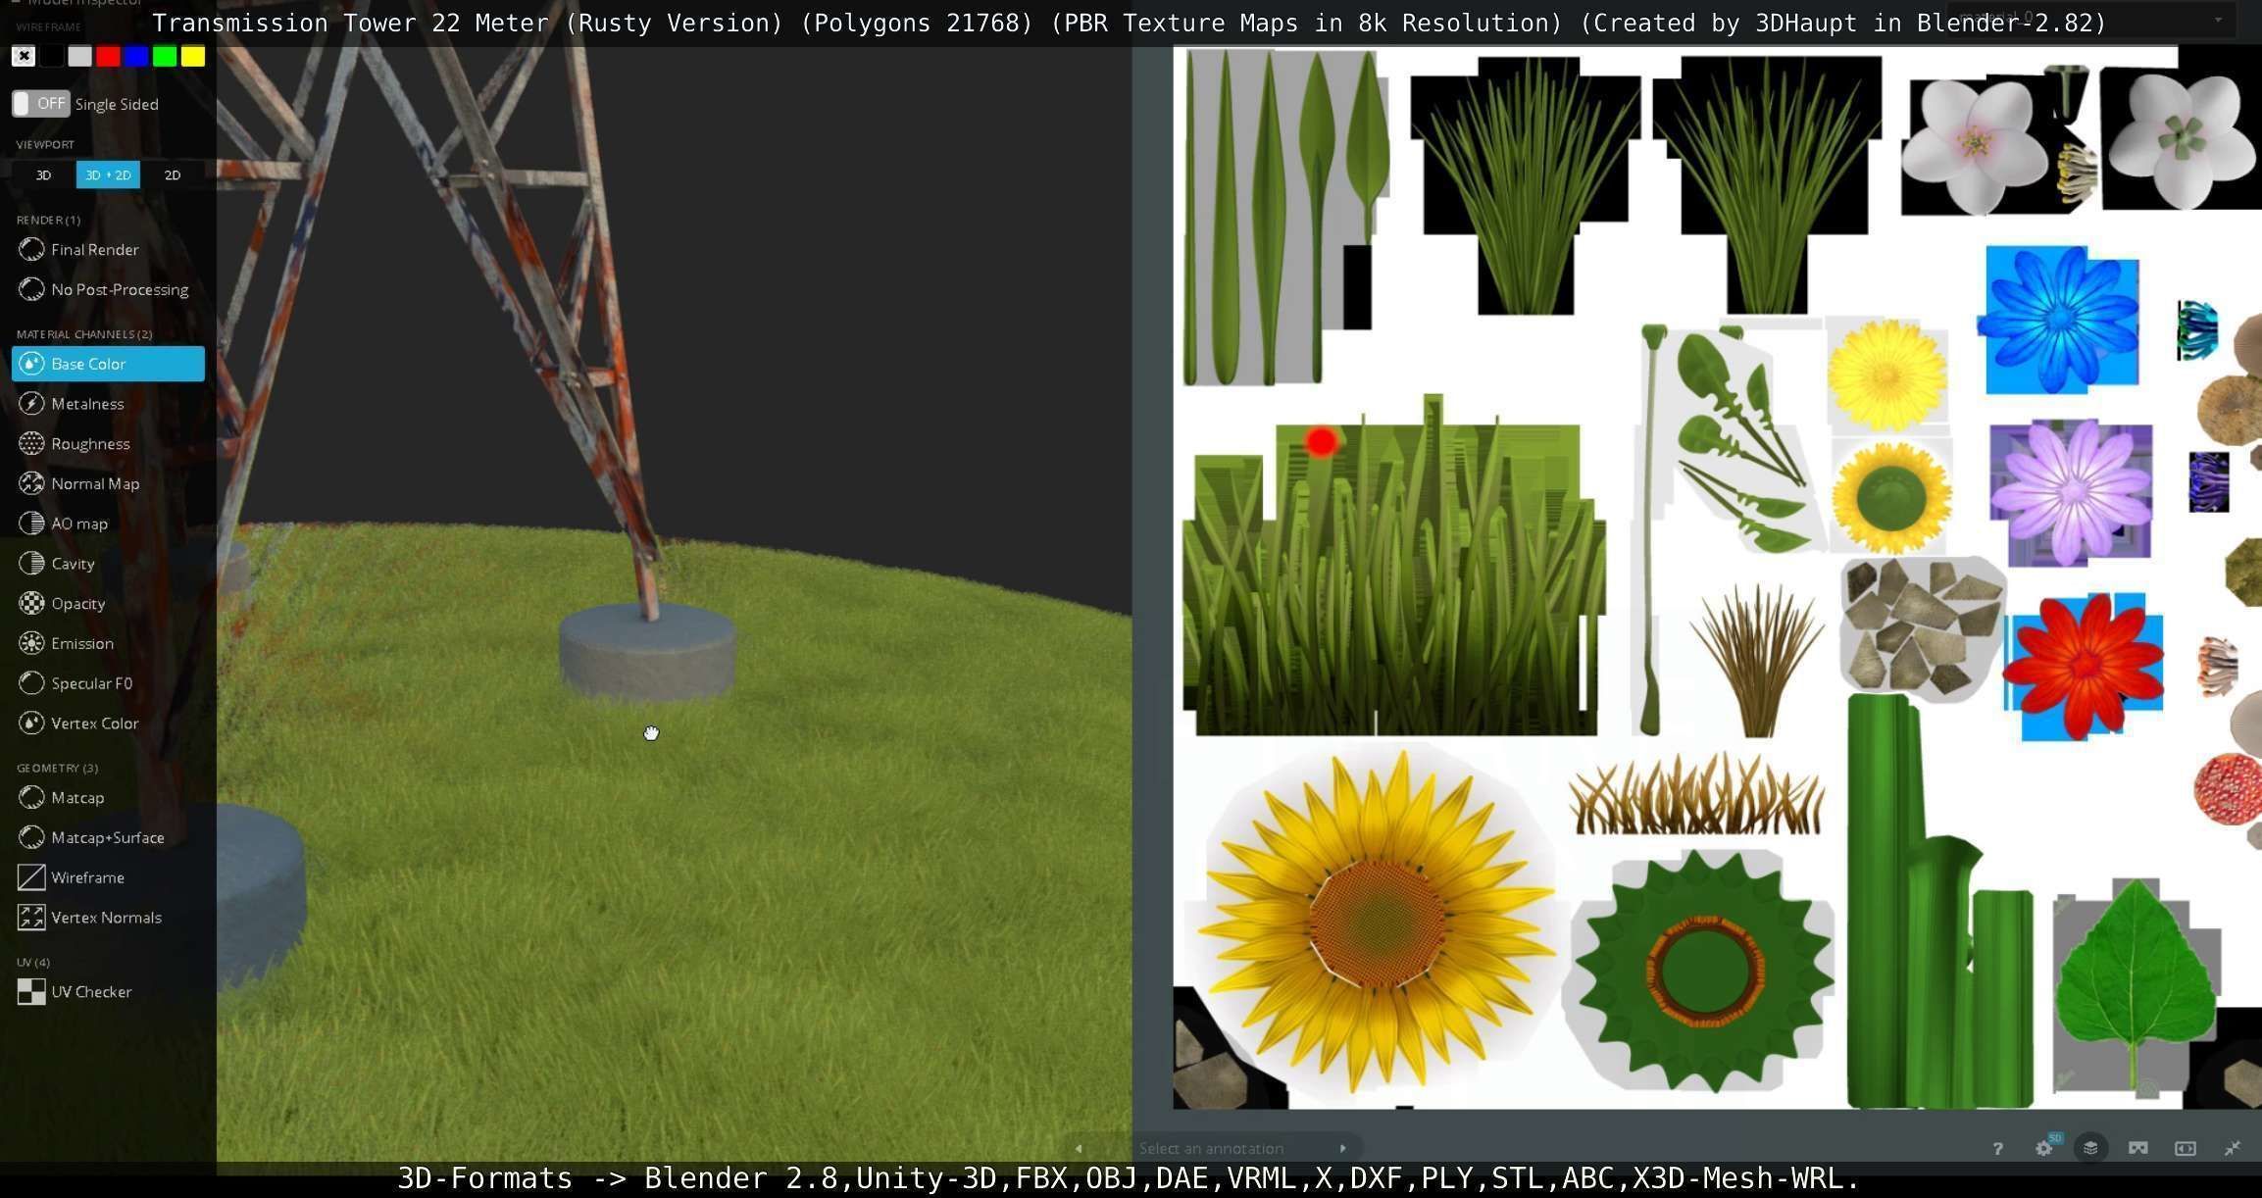Screen dimensions: 2262x1198
Task: Choose No Post-Processing render
Action: coord(119,290)
